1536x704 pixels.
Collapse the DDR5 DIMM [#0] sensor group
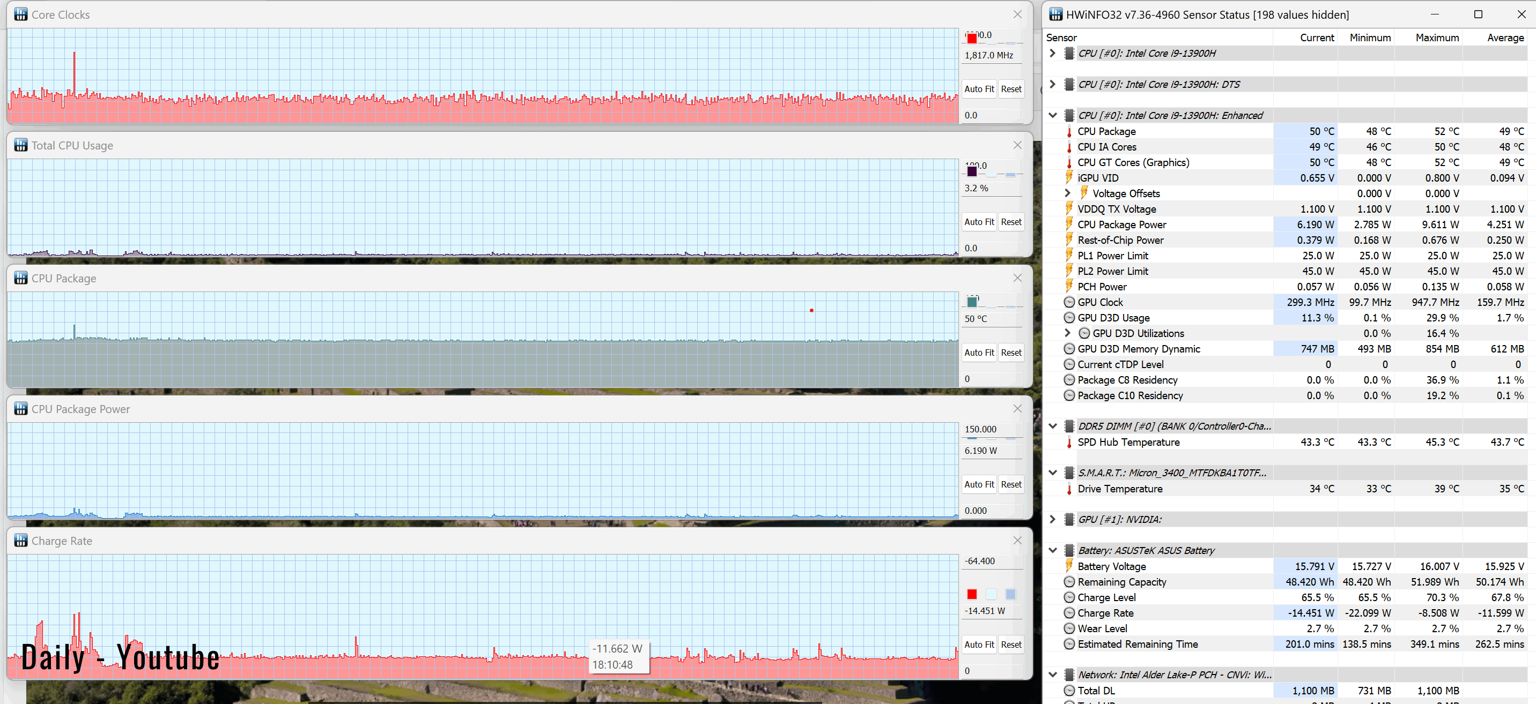(x=1053, y=426)
